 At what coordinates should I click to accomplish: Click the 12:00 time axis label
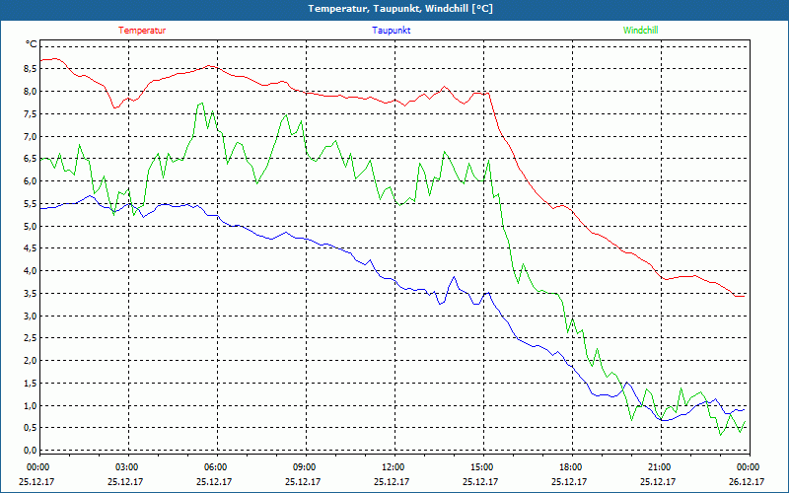coord(393,467)
